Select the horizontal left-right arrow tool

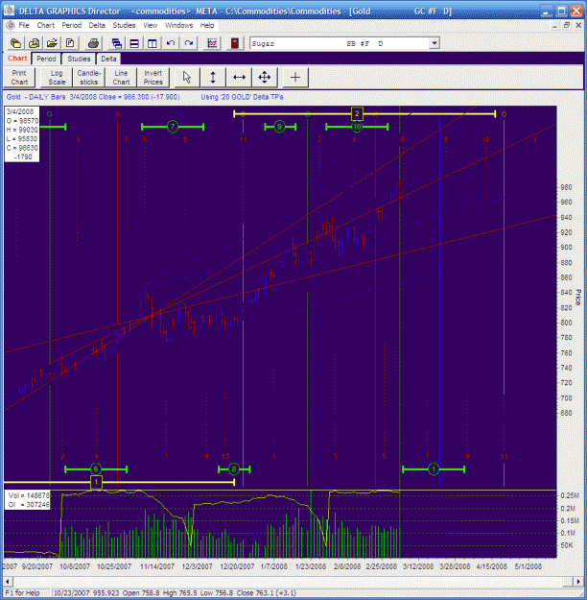[x=239, y=78]
